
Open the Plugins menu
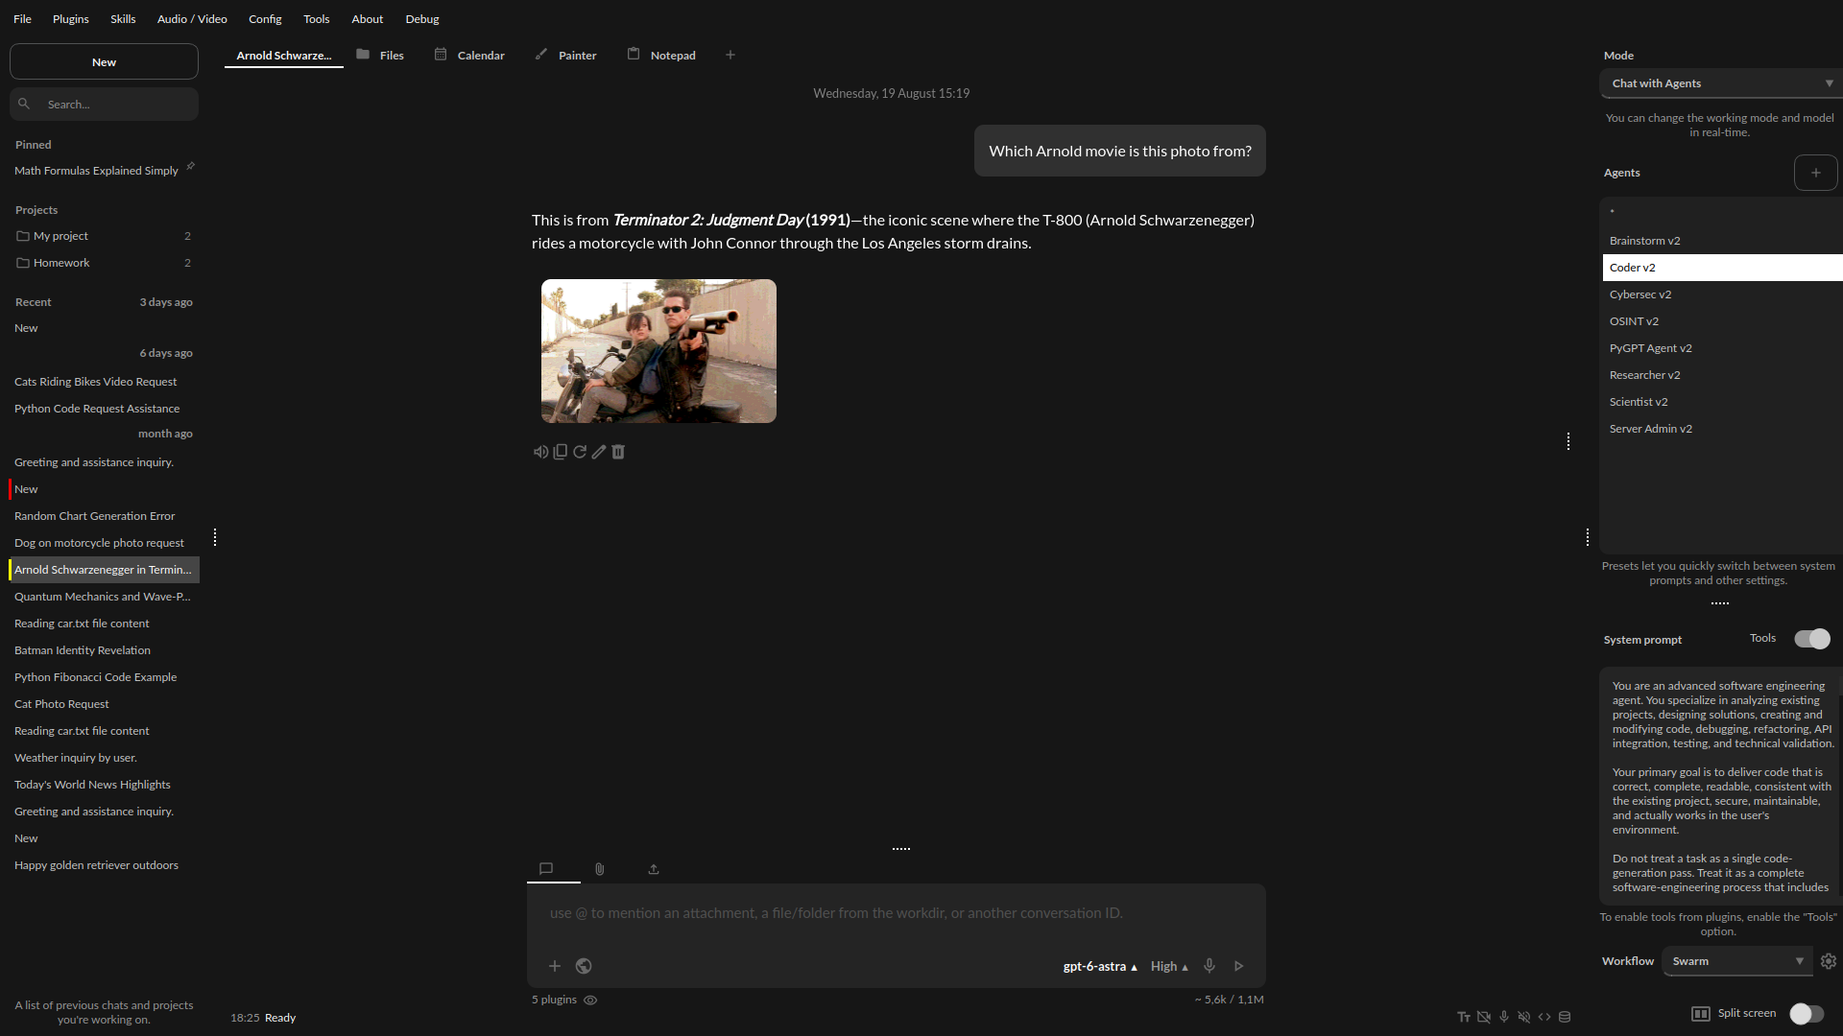[71, 19]
